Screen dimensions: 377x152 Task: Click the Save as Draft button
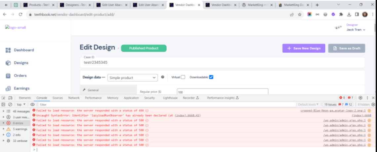pyautogui.click(x=347, y=48)
